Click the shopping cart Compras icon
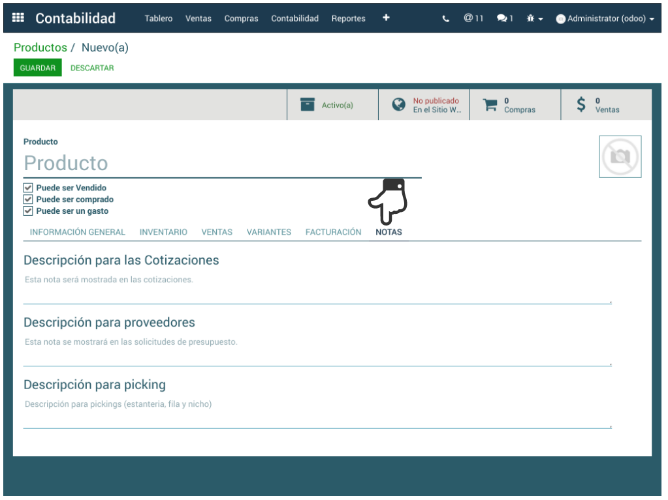This screenshot has width=668, height=500. click(490, 105)
